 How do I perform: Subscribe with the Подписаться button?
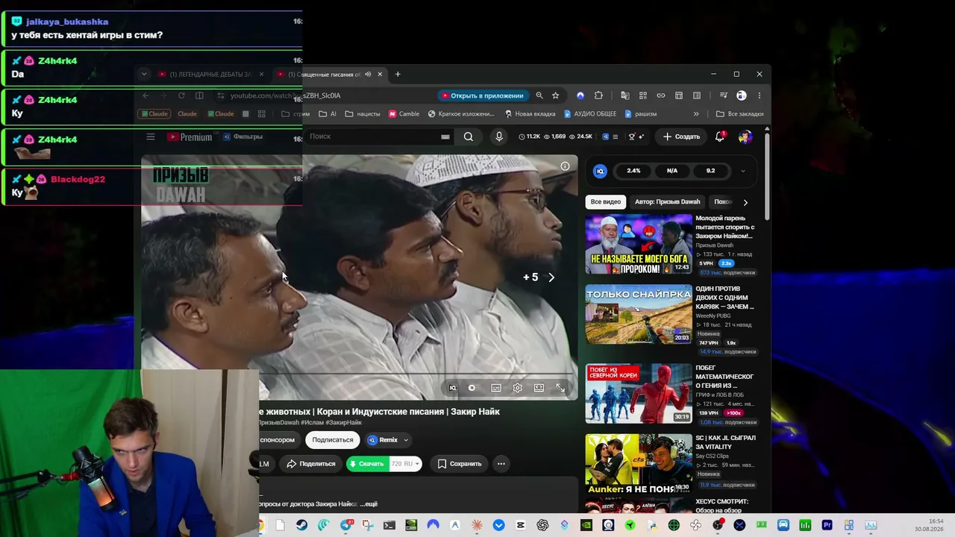click(333, 440)
